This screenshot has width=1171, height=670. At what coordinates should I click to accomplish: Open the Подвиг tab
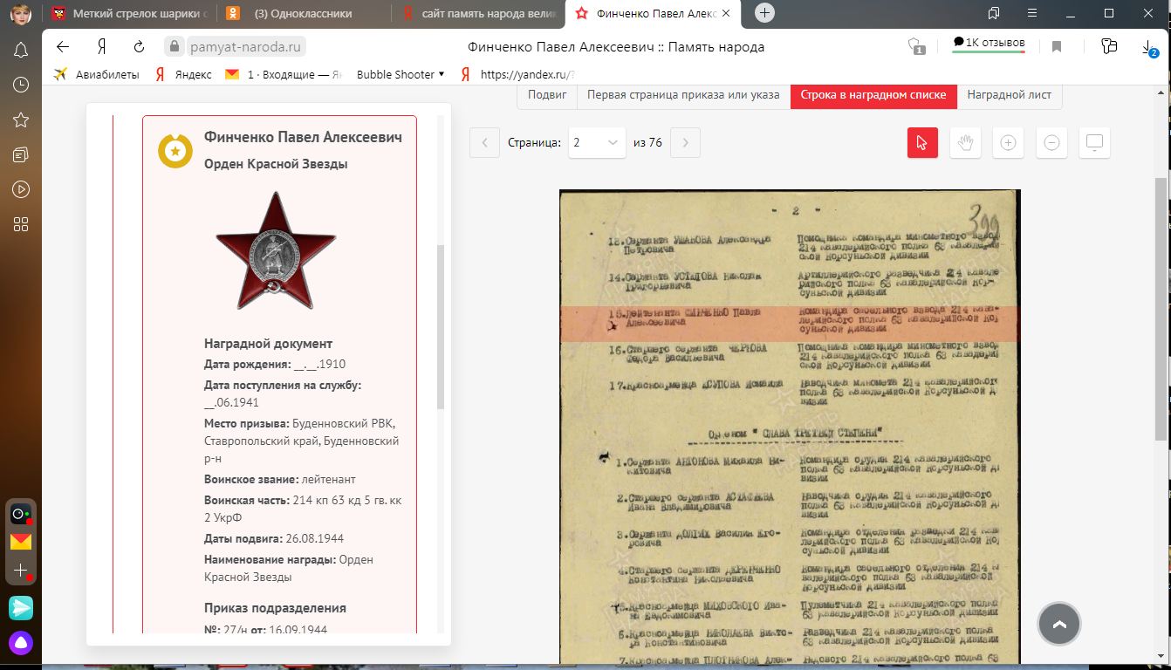547,95
